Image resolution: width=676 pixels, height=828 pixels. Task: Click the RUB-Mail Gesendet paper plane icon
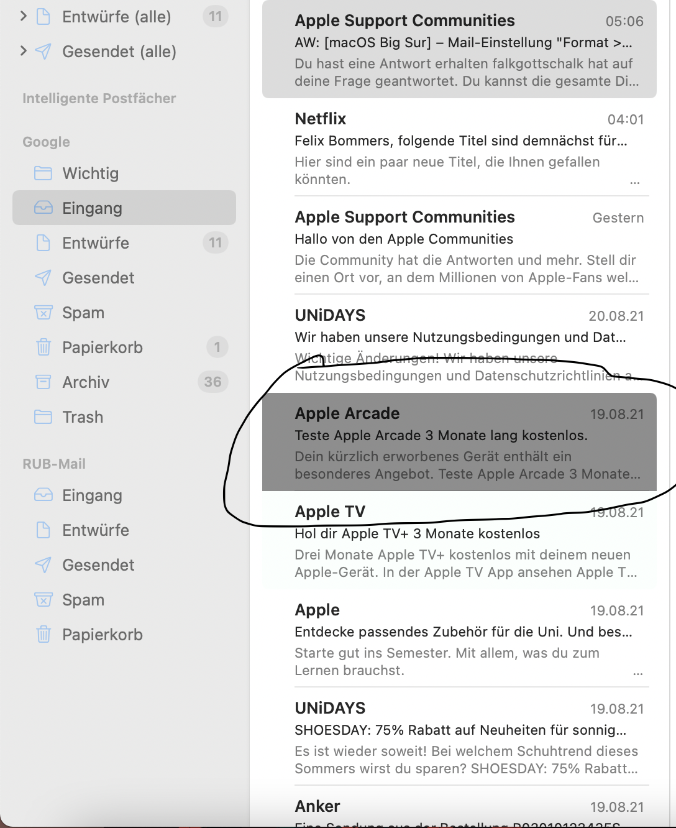[43, 565]
